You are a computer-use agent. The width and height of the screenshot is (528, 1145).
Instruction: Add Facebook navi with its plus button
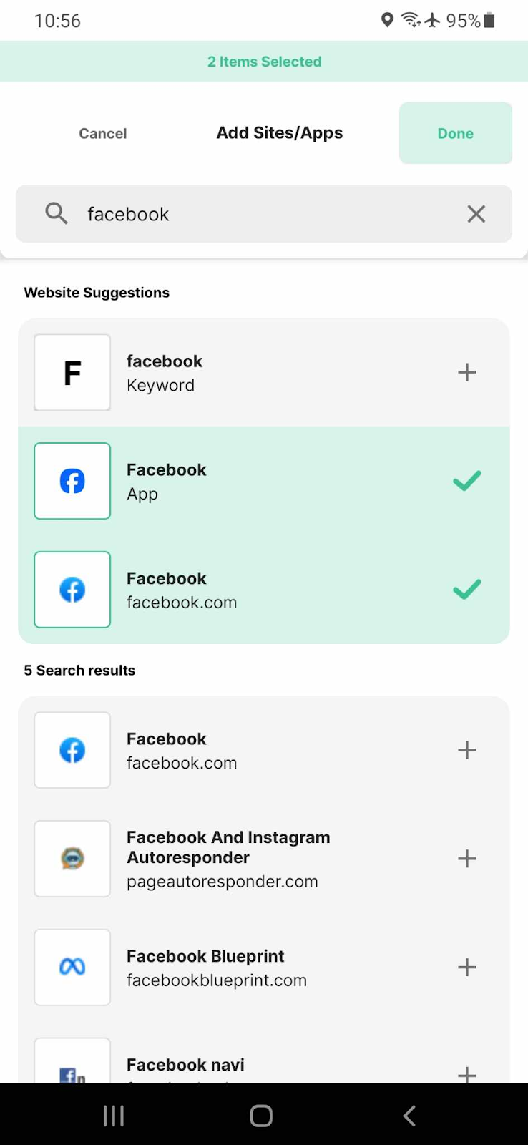tap(466, 1073)
